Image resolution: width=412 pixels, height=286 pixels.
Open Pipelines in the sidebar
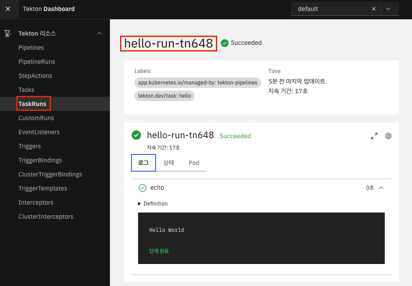pos(31,48)
